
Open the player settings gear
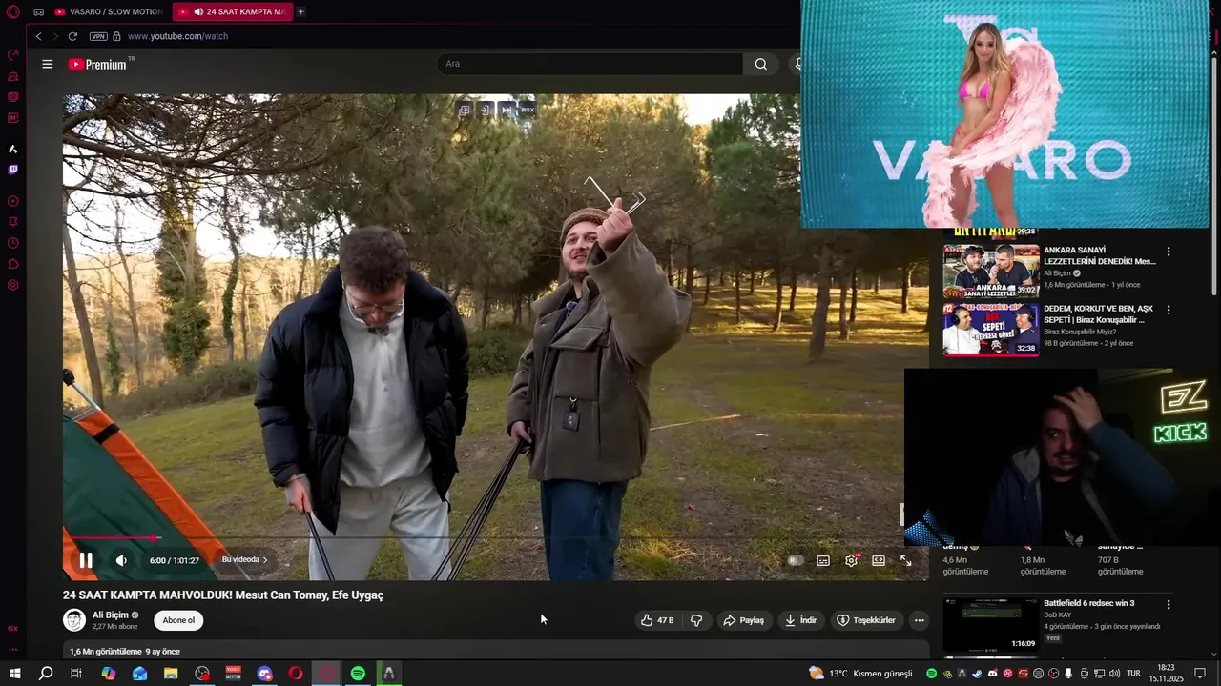click(851, 560)
